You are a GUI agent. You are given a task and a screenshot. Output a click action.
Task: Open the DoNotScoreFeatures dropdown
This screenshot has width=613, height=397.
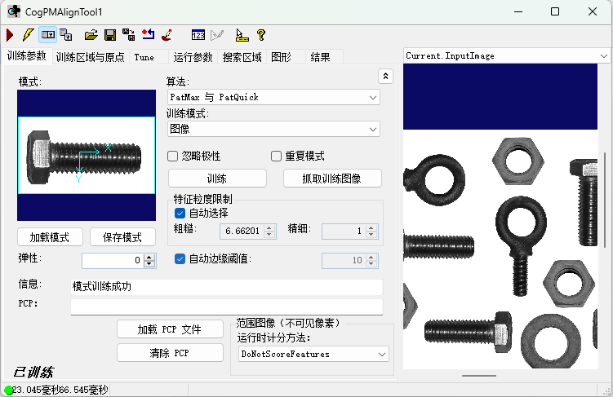[x=313, y=354]
